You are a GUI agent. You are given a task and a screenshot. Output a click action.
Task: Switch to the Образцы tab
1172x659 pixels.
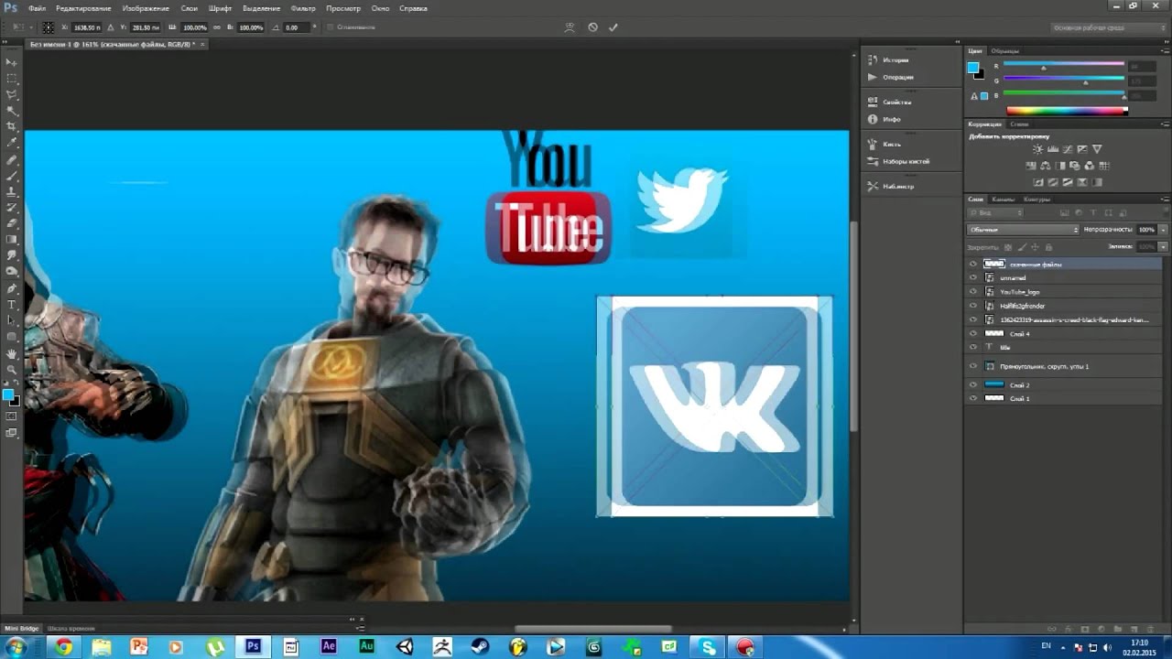pyautogui.click(x=1004, y=50)
